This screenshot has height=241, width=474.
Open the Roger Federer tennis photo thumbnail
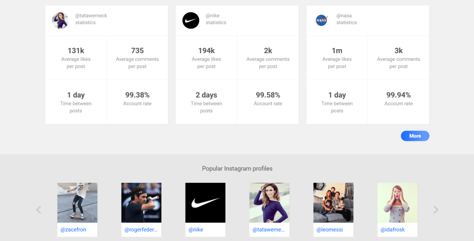tap(141, 203)
